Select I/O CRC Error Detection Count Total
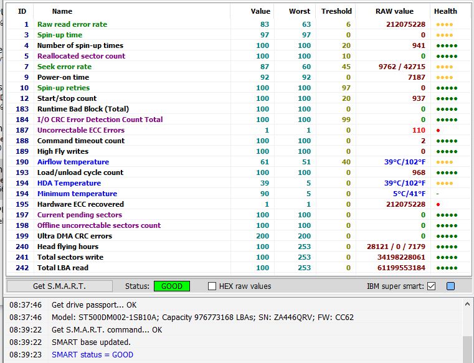 239,120
